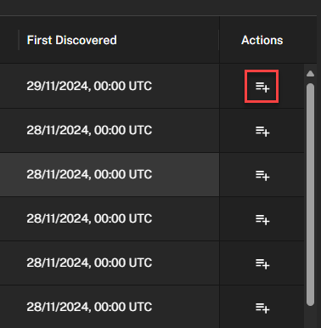Select the 29/11/2024, 00:00 UTC date cell

tap(89, 86)
